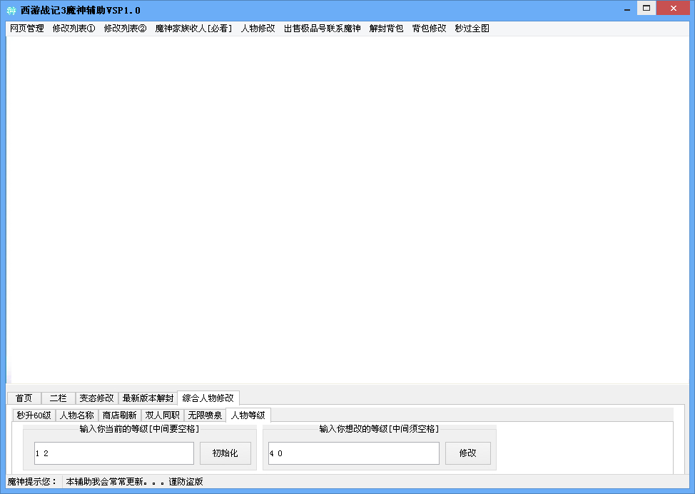This screenshot has height=494, width=695.
Task: Close the 西游战记3魔神辅助 window
Action: pos(674,9)
